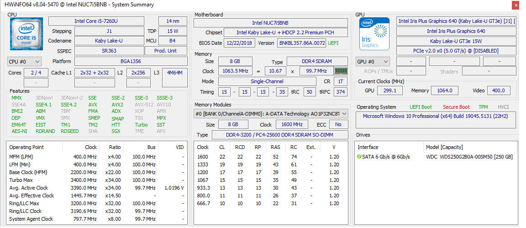
Task: Click the PCIe v2.0 x0 DISABLED field
Action: pos(456,51)
